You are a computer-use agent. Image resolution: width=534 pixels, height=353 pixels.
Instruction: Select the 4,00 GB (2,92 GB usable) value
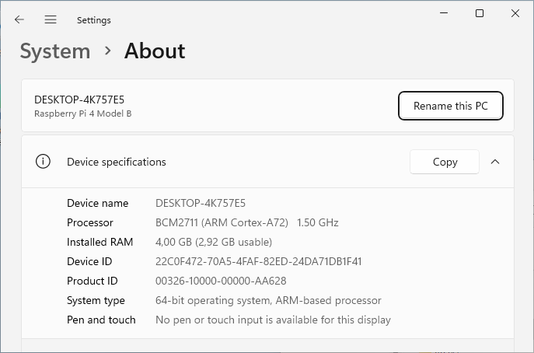pos(214,242)
